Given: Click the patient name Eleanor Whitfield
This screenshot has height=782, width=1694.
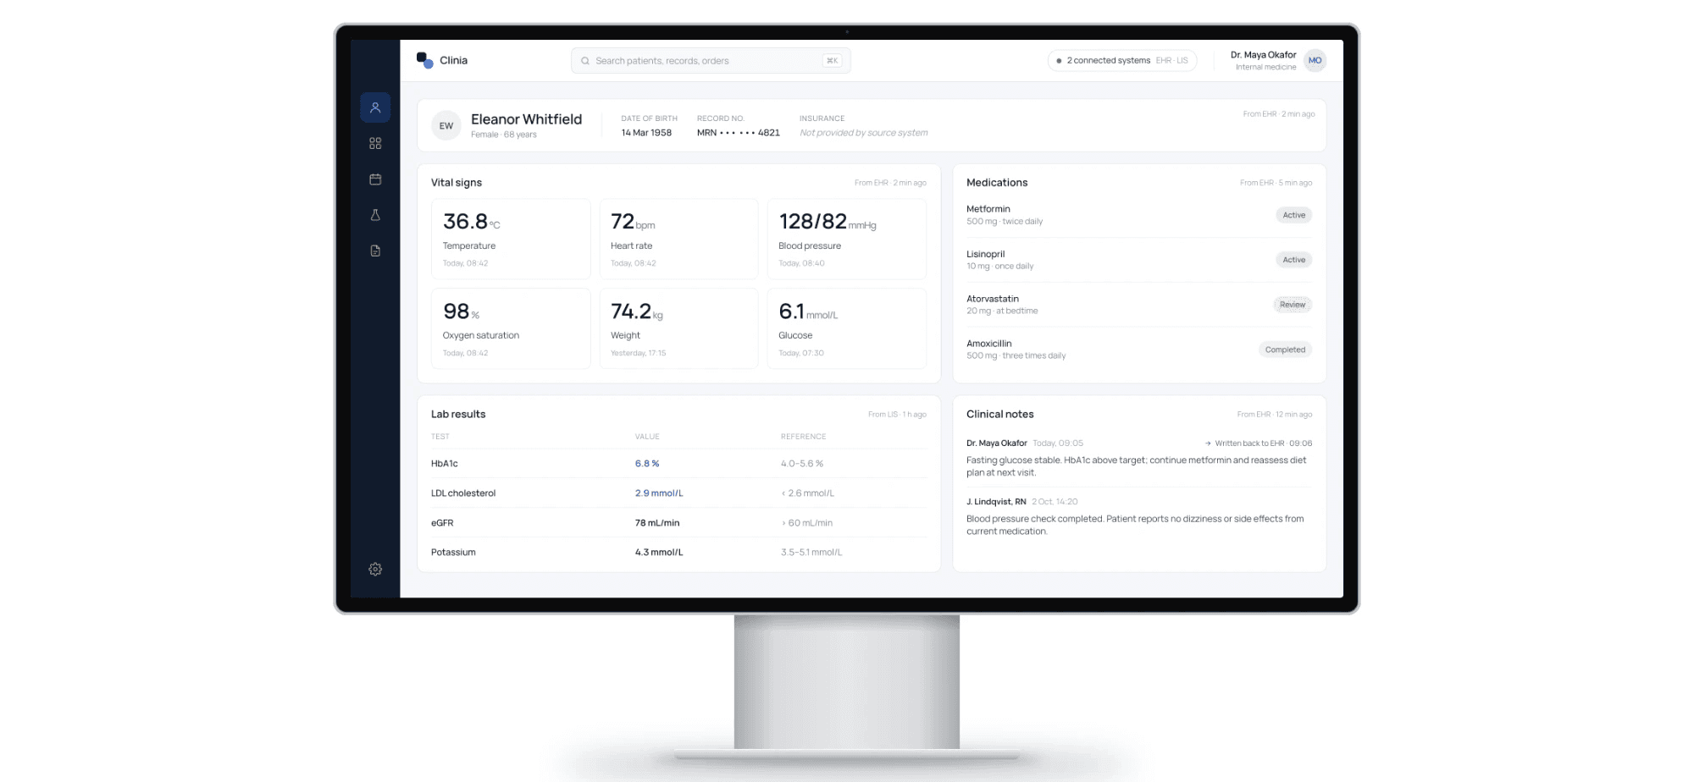Looking at the screenshot, I should pos(526,119).
